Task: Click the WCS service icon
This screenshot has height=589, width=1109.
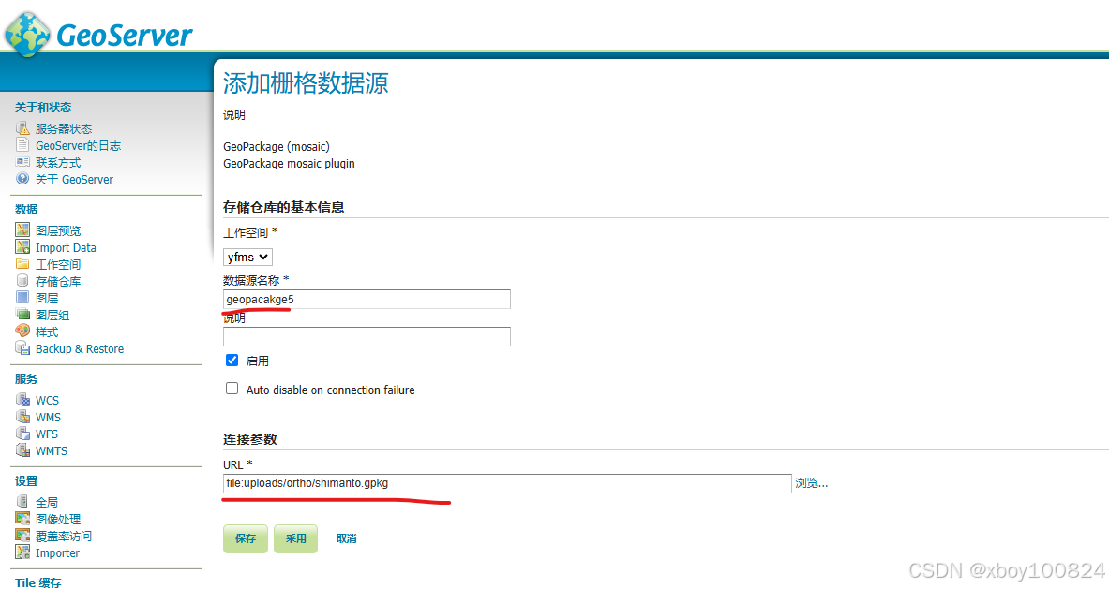Action: (x=22, y=400)
